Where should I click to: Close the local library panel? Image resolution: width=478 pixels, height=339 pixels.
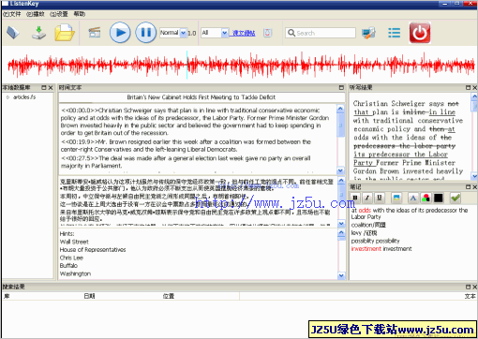pos(51,88)
